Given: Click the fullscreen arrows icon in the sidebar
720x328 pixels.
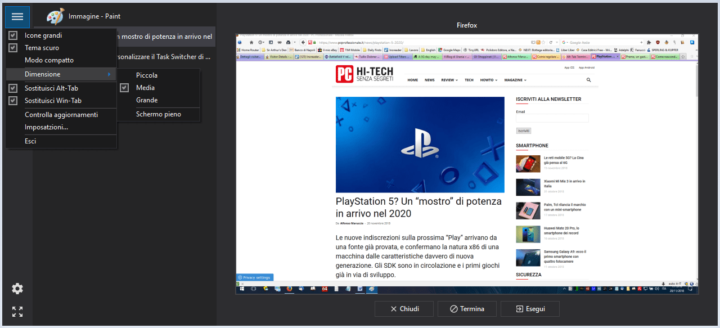Looking at the screenshot, I should tap(17, 312).
